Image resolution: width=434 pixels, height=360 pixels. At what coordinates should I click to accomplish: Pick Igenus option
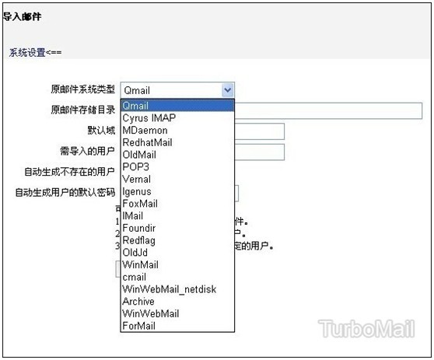tap(177, 191)
